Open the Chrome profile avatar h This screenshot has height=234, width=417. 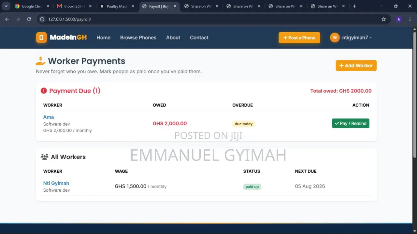pos(399,19)
